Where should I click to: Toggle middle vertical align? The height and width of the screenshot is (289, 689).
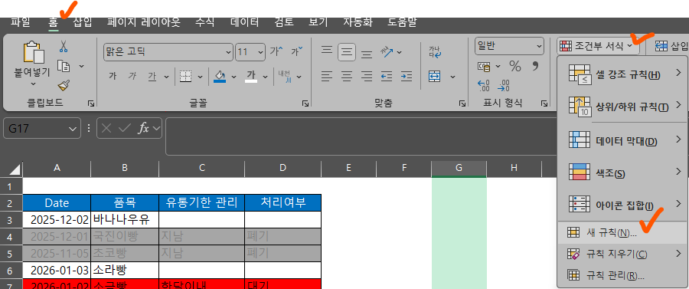pyautogui.click(x=347, y=52)
